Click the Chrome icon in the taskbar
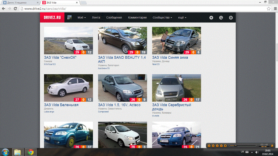This screenshot has height=156, width=278. point(31,152)
